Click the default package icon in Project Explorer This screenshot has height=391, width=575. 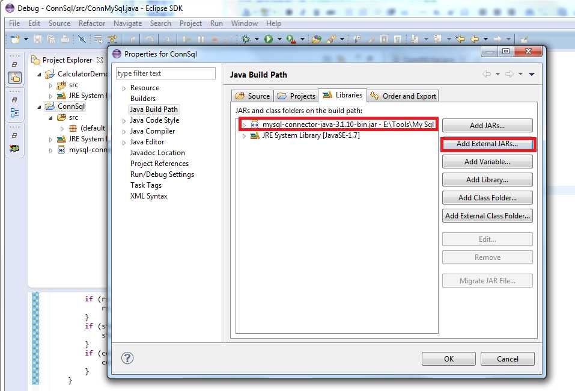73,128
